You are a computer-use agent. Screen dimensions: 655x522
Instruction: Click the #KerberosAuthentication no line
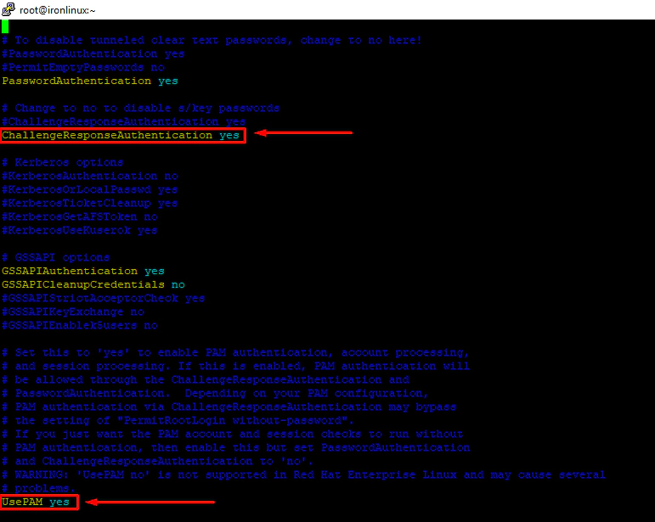click(90, 176)
